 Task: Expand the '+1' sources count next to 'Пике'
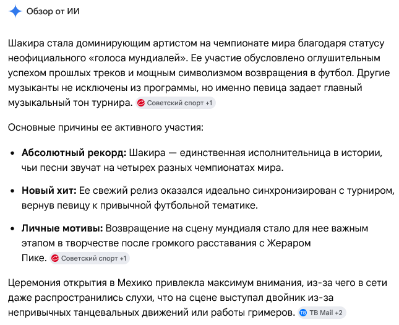click(123, 258)
